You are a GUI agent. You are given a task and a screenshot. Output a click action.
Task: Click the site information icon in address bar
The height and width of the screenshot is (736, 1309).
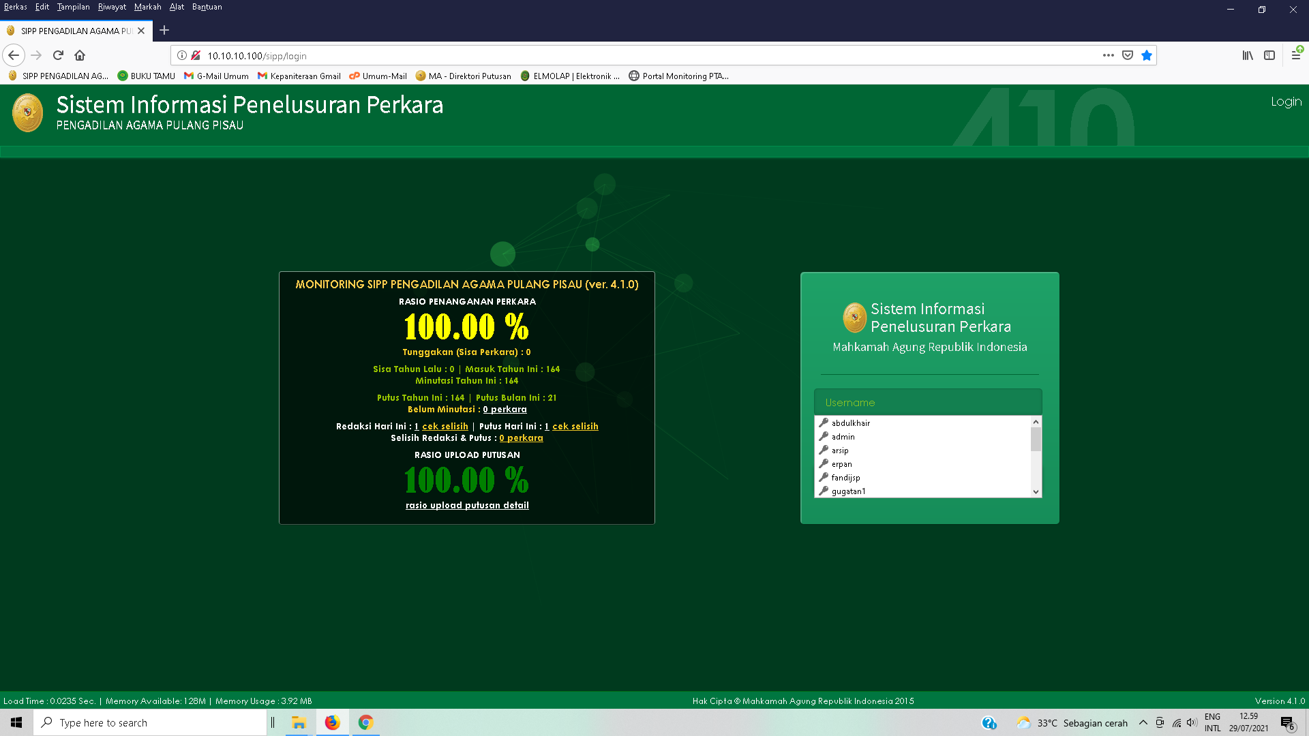[182, 55]
